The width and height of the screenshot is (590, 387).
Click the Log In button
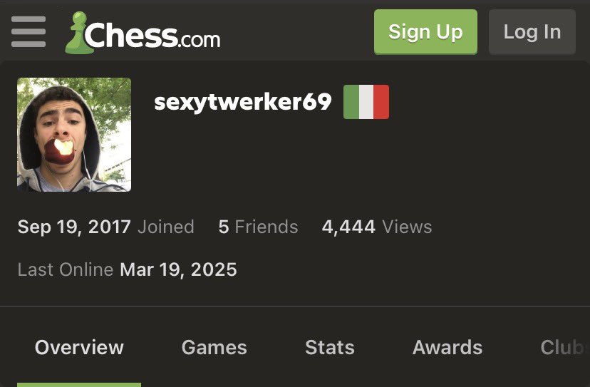pyautogui.click(x=532, y=32)
